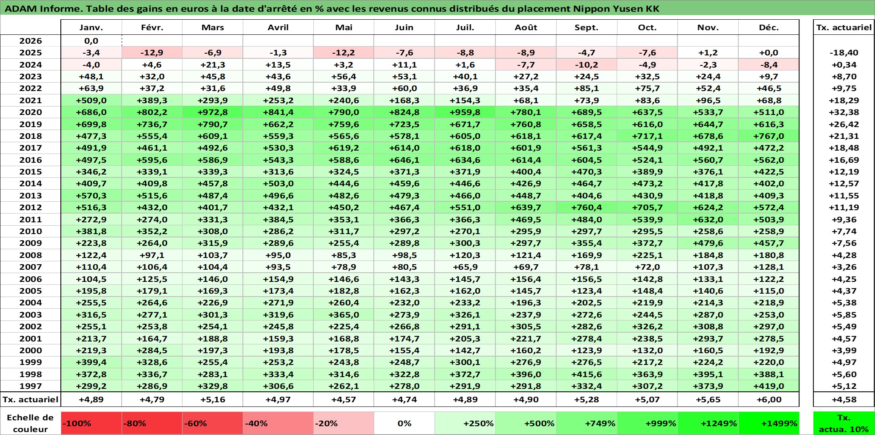
Task: Click the -20% light pink legend swatch
Action: (x=344, y=423)
